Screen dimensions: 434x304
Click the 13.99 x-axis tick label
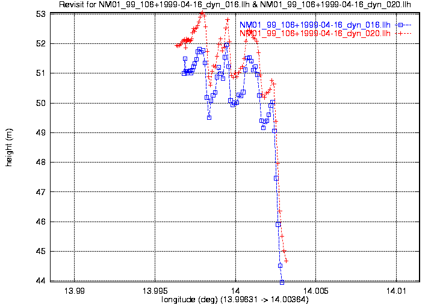[74, 291]
